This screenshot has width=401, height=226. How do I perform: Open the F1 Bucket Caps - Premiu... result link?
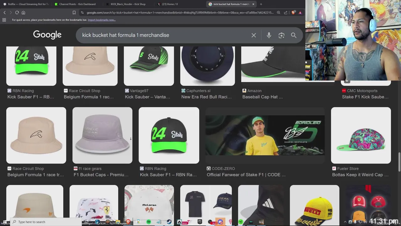pyautogui.click(x=101, y=175)
